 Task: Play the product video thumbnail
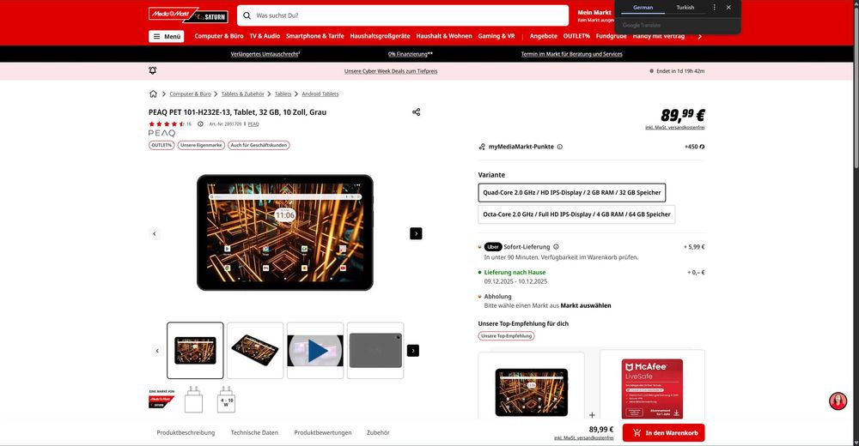tap(315, 351)
